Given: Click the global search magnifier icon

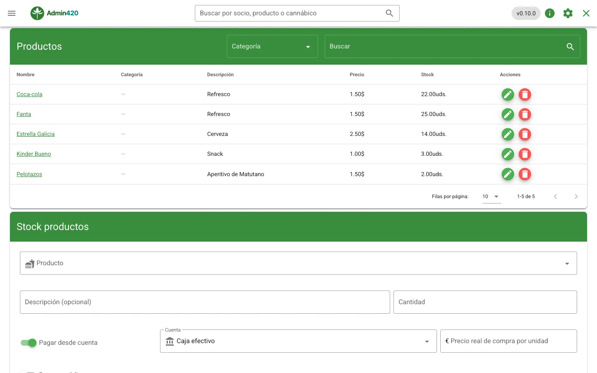Looking at the screenshot, I should coord(389,13).
